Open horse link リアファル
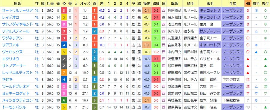270x110 pixels. [x=10, y=45]
